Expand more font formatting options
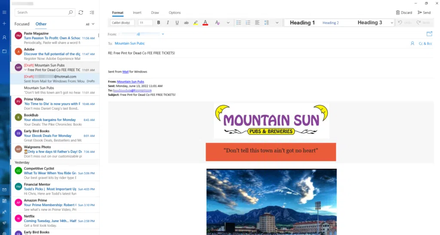The image size is (440, 235). click(x=228, y=23)
